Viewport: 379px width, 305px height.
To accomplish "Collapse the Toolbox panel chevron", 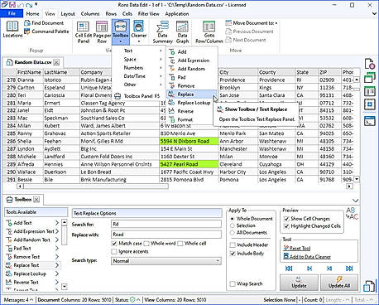I will [355, 201].
